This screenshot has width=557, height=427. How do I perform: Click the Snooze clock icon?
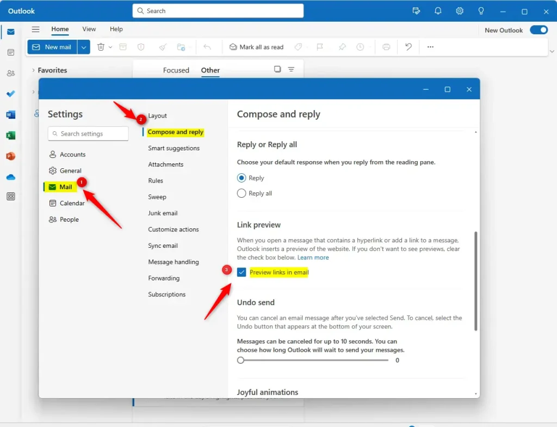(x=360, y=47)
